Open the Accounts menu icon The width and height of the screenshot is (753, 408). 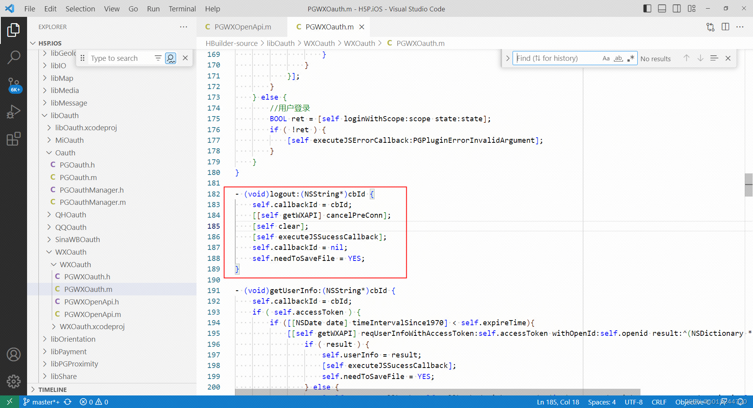pyautogui.click(x=13, y=355)
